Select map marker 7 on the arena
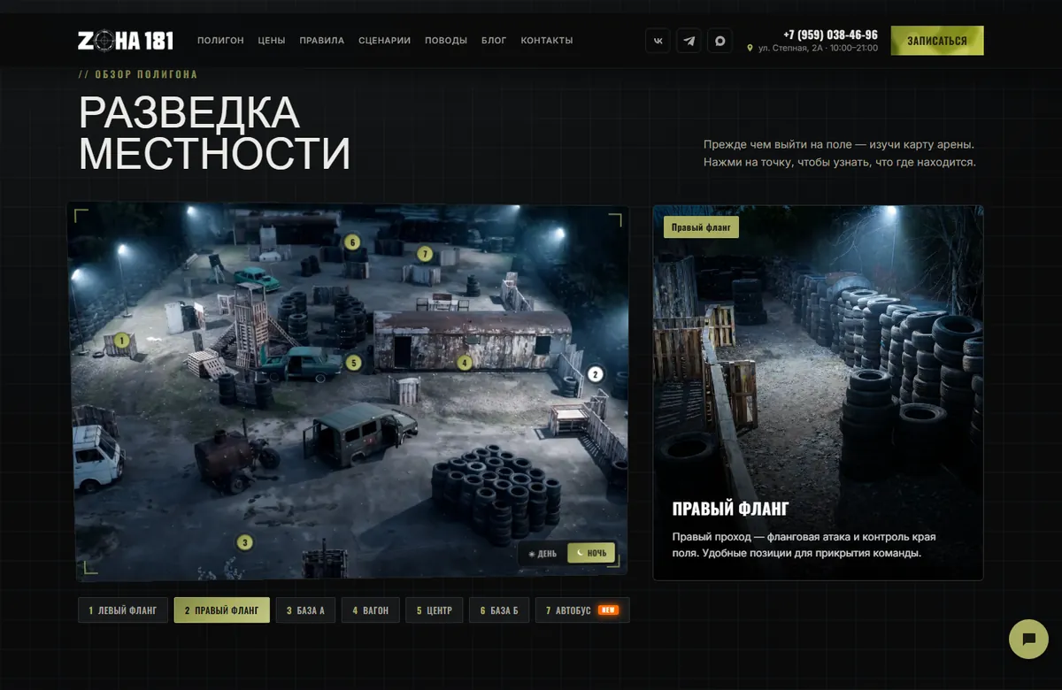Image resolution: width=1062 pixels, height=690 pixels. click(x=426, y=254)
